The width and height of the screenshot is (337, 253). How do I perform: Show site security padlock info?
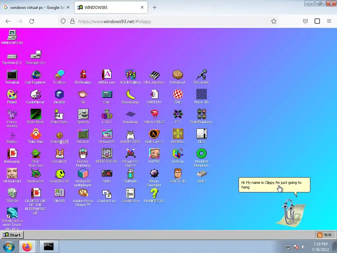click(72, 21)
